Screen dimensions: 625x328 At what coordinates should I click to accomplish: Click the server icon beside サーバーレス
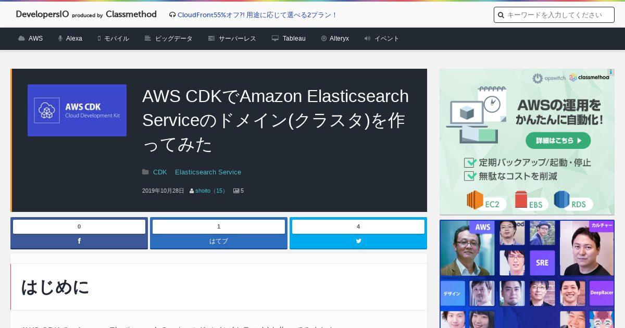click(211, 39)
